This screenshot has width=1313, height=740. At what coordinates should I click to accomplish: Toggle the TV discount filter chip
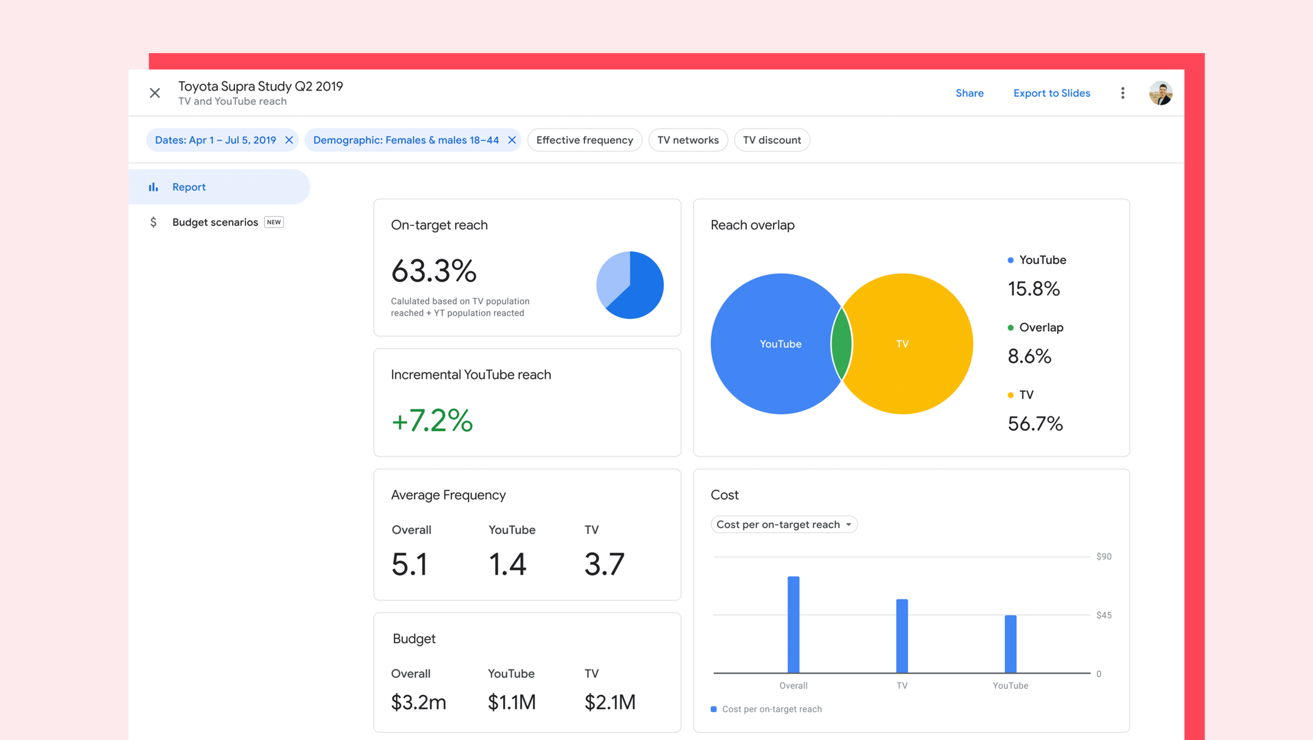tap(772, 140)
